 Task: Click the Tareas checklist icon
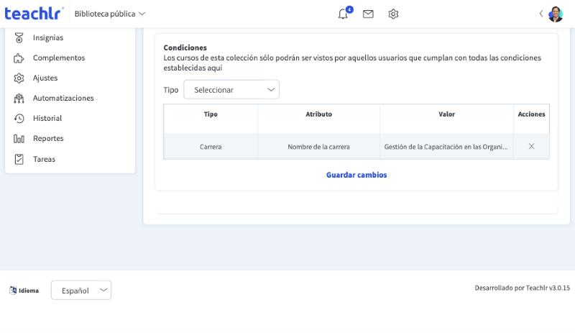point(19,159)
